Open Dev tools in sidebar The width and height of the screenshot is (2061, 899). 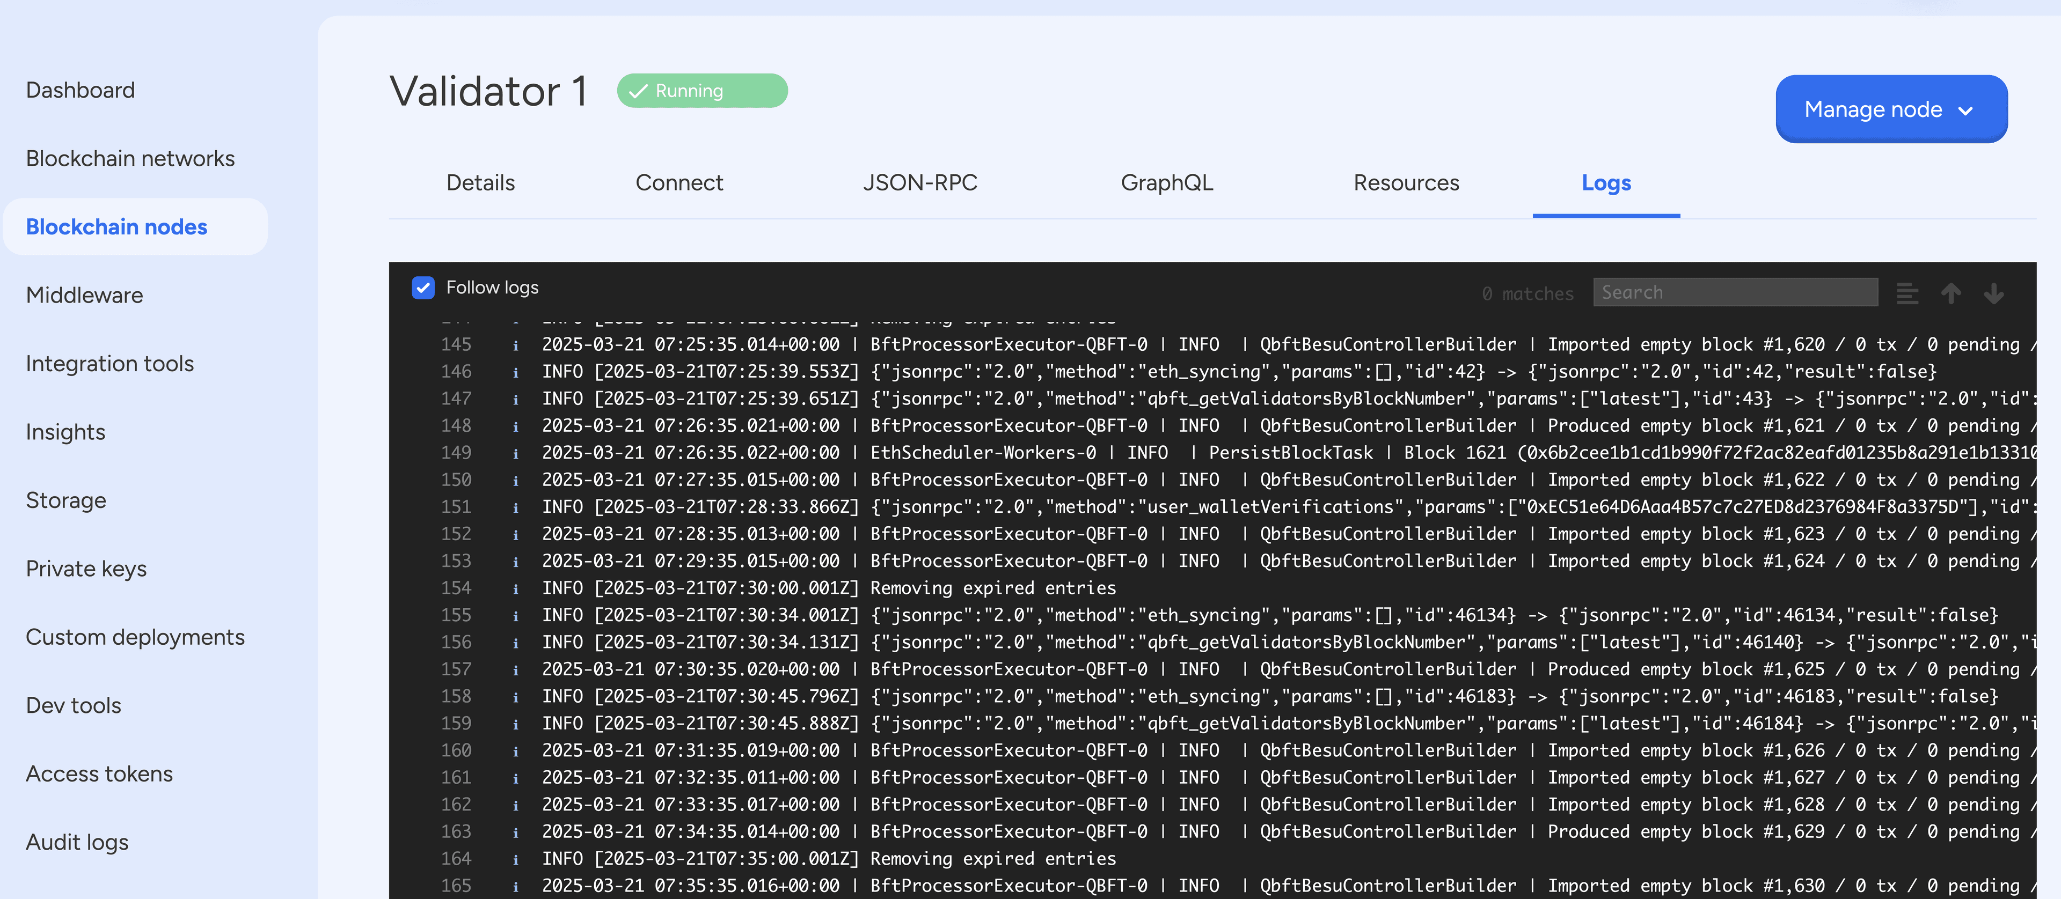click(x=74, y=705)
